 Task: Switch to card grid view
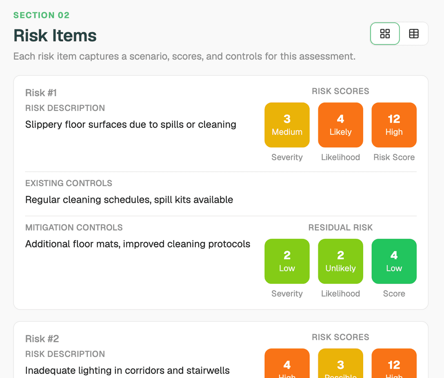pyautogui.click(x=385, y=34)
